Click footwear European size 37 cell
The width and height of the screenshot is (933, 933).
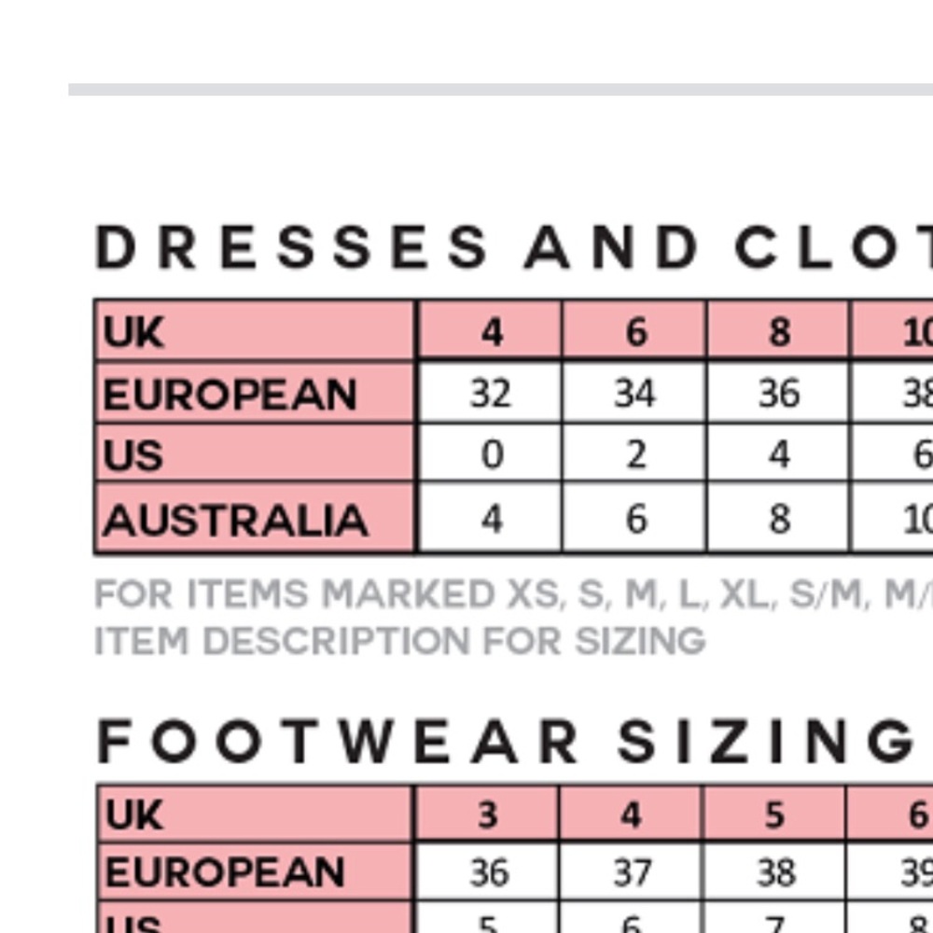pyautogui.click(x=631, y=871)
